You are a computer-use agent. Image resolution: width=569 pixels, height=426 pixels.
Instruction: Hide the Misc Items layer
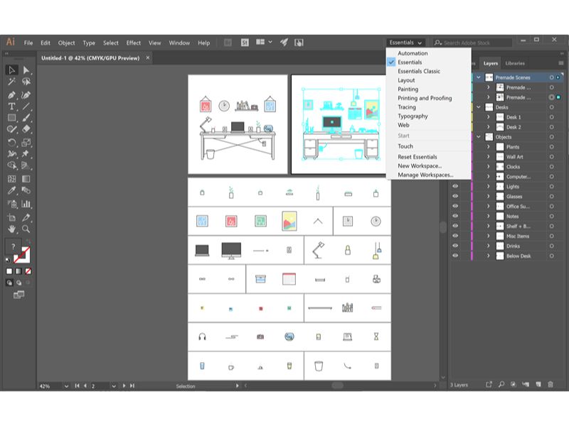click(455, 236)
